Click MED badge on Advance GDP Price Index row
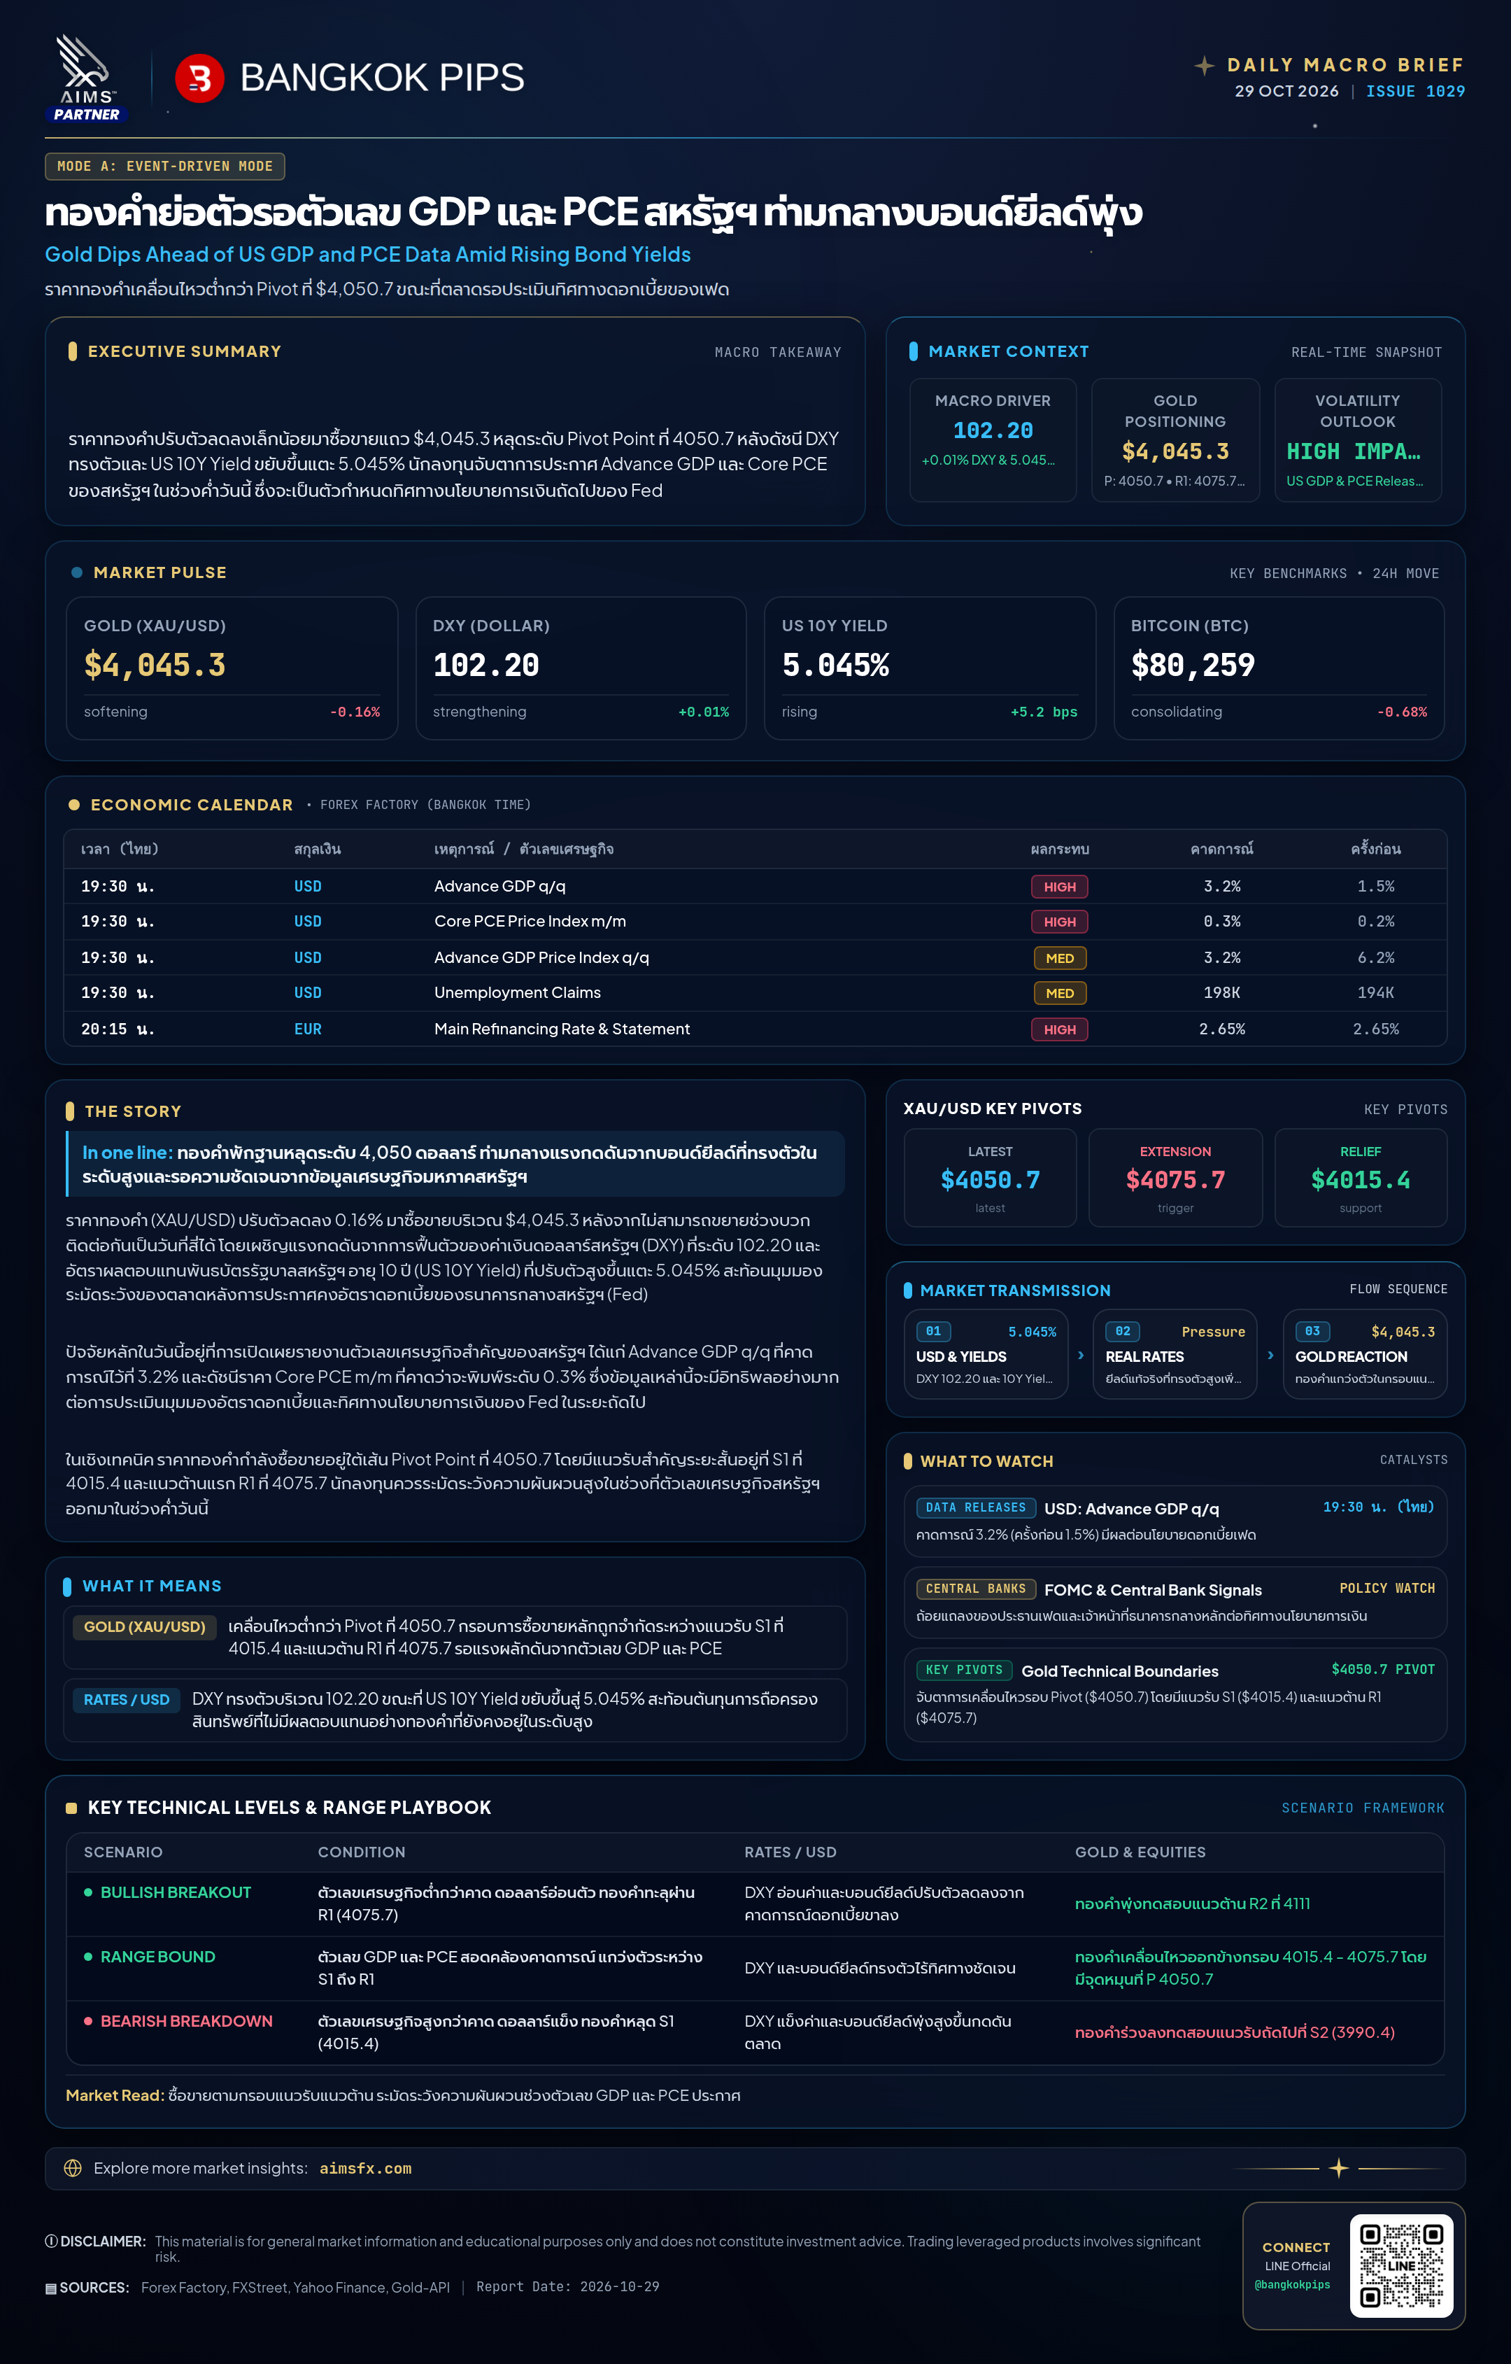The image size is (1511, 2364). (x=1060, y=958)
